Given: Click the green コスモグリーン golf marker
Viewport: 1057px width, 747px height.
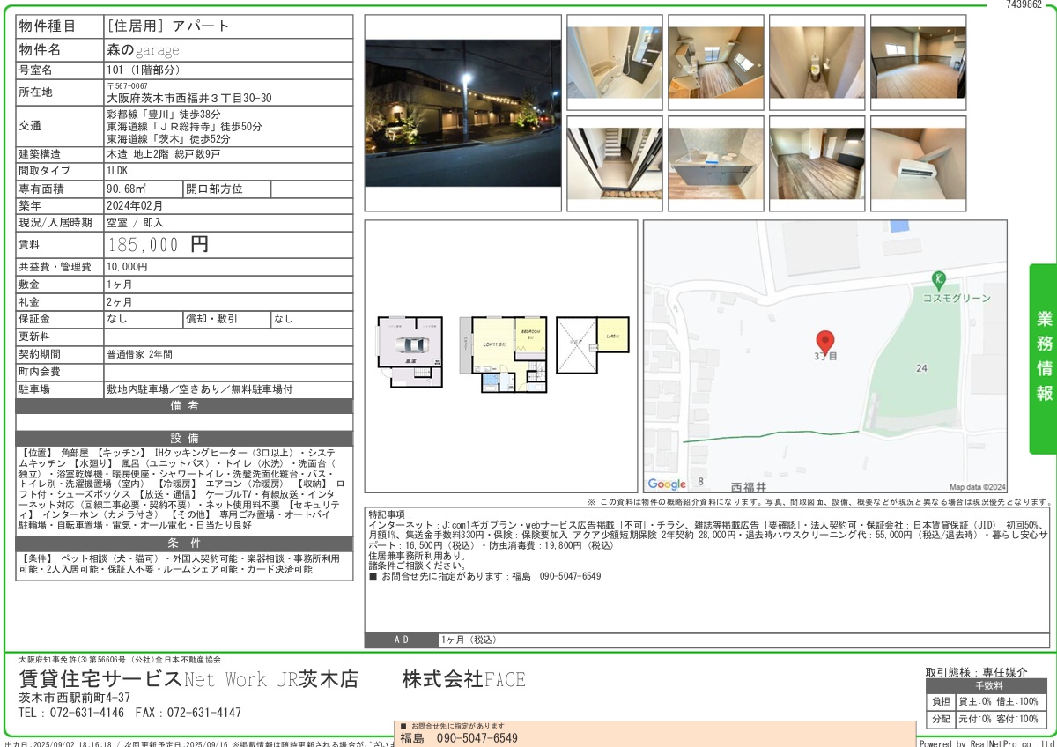Looking at the screenshot, I should click(x=939, y=280).
